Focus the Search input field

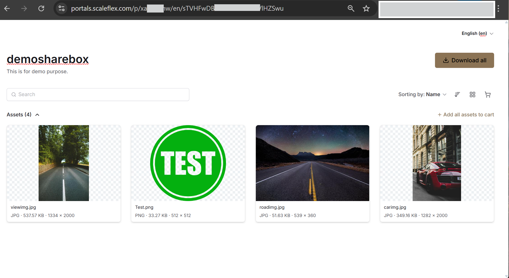[98, 95]
